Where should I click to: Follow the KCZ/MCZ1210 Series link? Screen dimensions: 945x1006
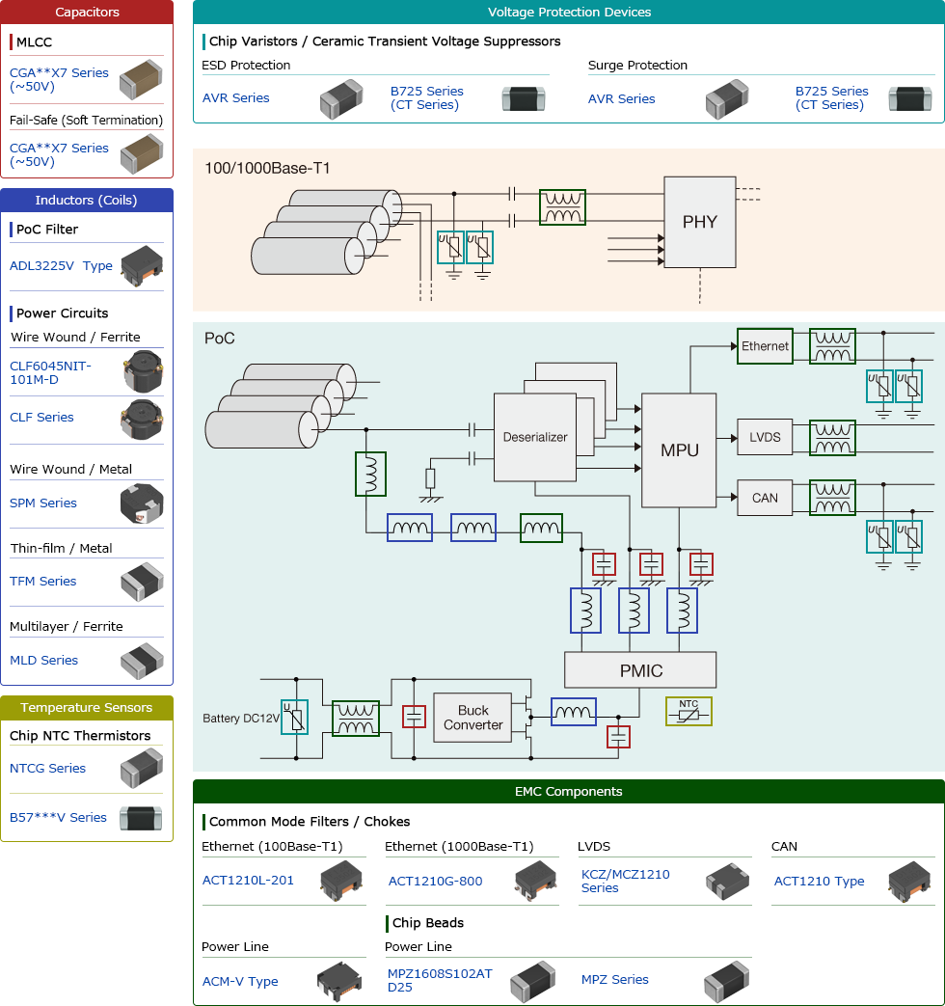[625, 881]
